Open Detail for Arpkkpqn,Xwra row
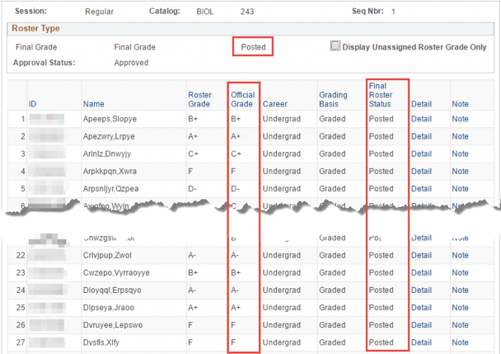This screenshot has width=501, height=354. click(x=421, y=171)
